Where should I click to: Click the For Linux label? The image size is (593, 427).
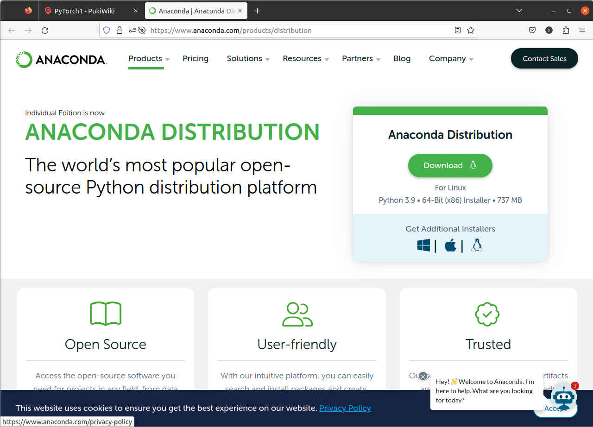pos(450,188)
